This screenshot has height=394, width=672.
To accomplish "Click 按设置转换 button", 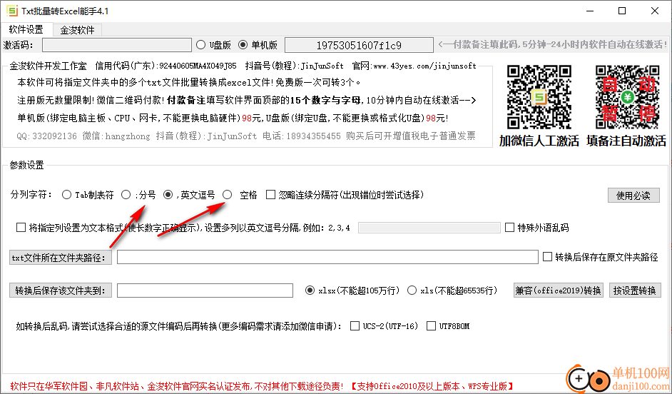I will click(x=635, y=291).
